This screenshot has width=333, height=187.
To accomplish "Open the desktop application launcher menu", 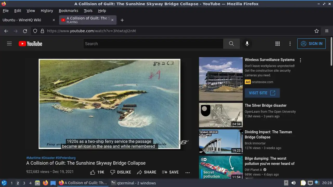I will pyautogui.click(x=4, y=183).
